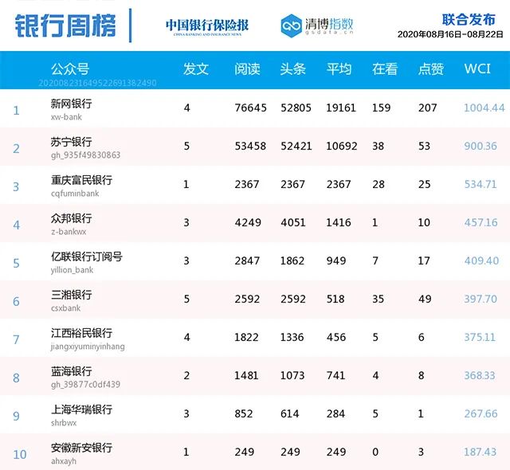Click the 上海华瑞银行 account name

coord(81,409)
